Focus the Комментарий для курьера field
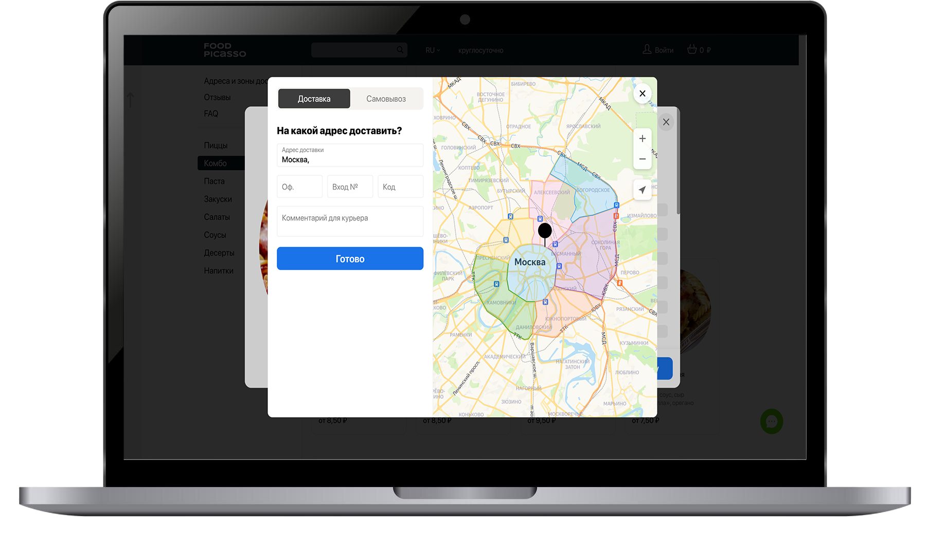927x541 pixels. [350, 221]
